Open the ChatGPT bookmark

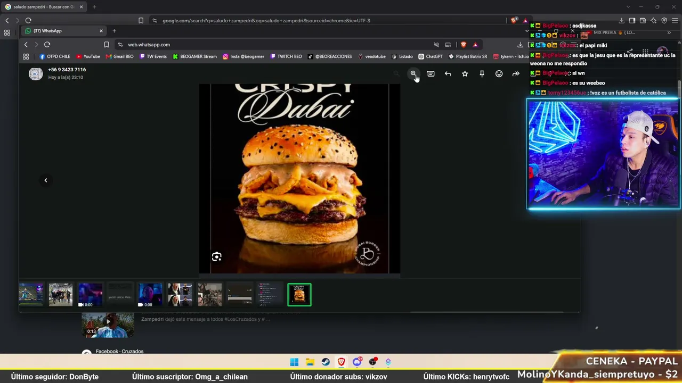point(431,56)
